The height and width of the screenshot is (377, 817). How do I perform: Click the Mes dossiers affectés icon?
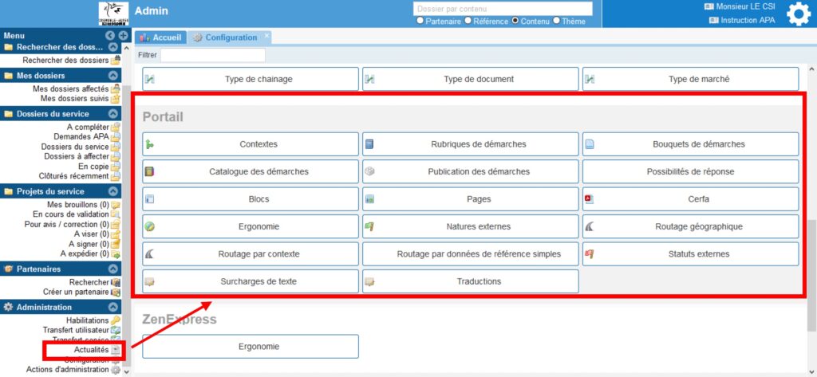(116, 88)
